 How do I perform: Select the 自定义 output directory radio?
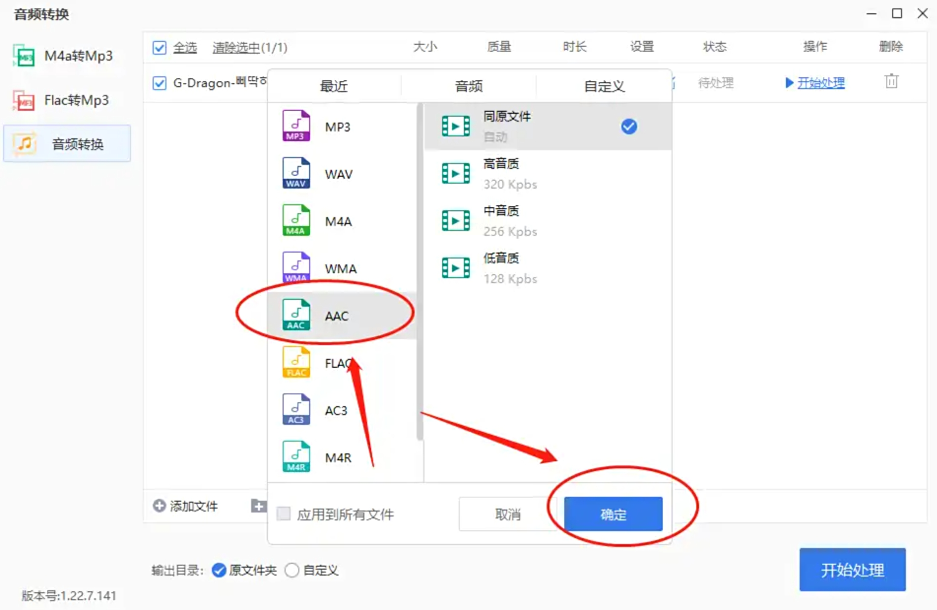(292, 570)
